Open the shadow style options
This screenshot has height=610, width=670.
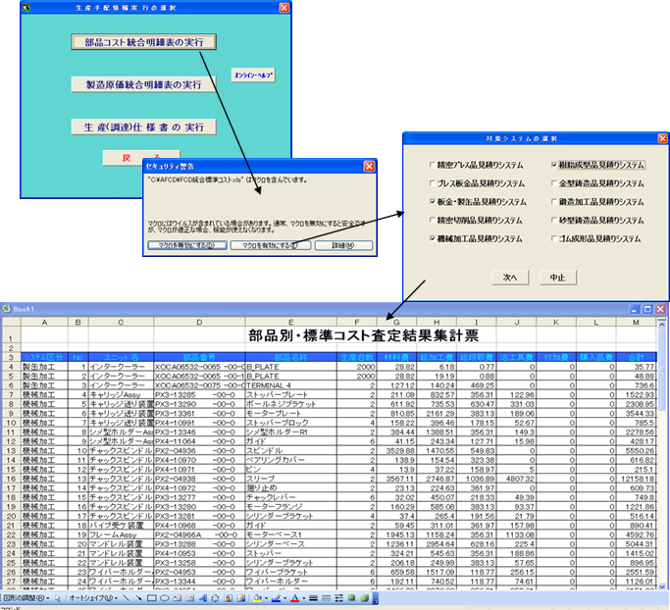coord(351,598)
